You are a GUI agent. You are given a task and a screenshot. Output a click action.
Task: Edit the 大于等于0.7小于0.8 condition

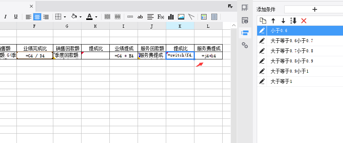point(262,51)
